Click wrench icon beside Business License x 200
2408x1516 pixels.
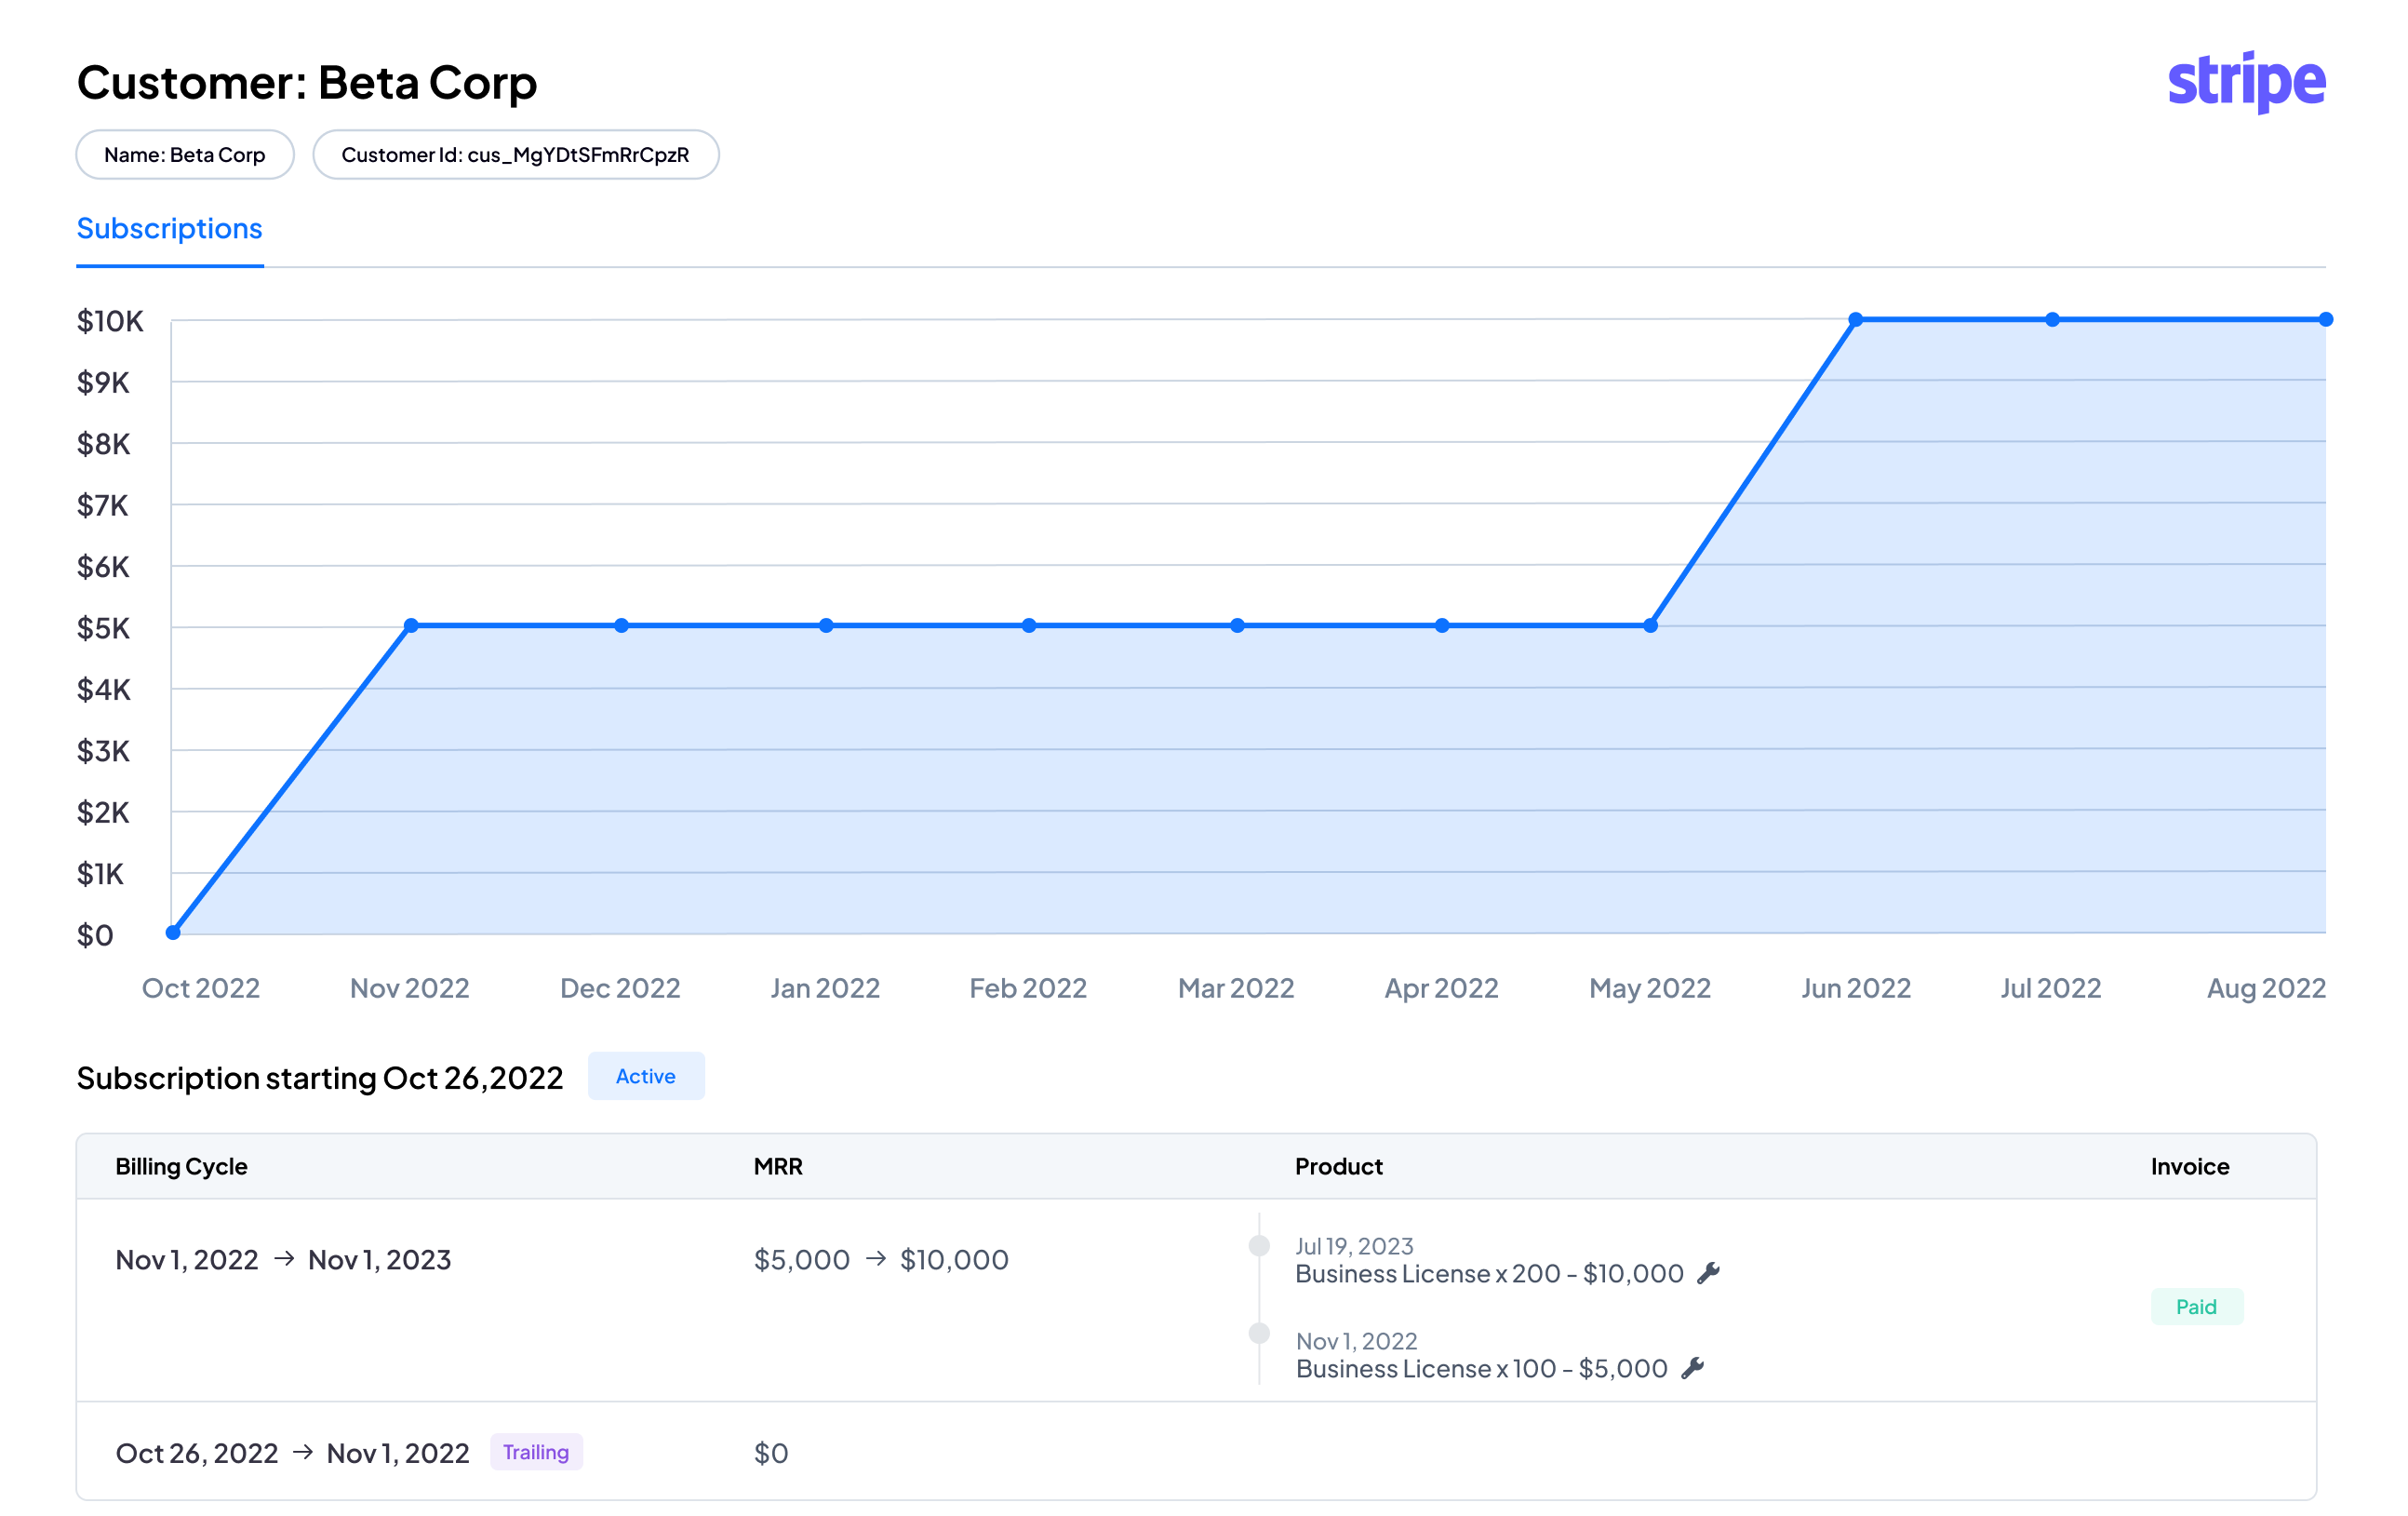1708,1273
